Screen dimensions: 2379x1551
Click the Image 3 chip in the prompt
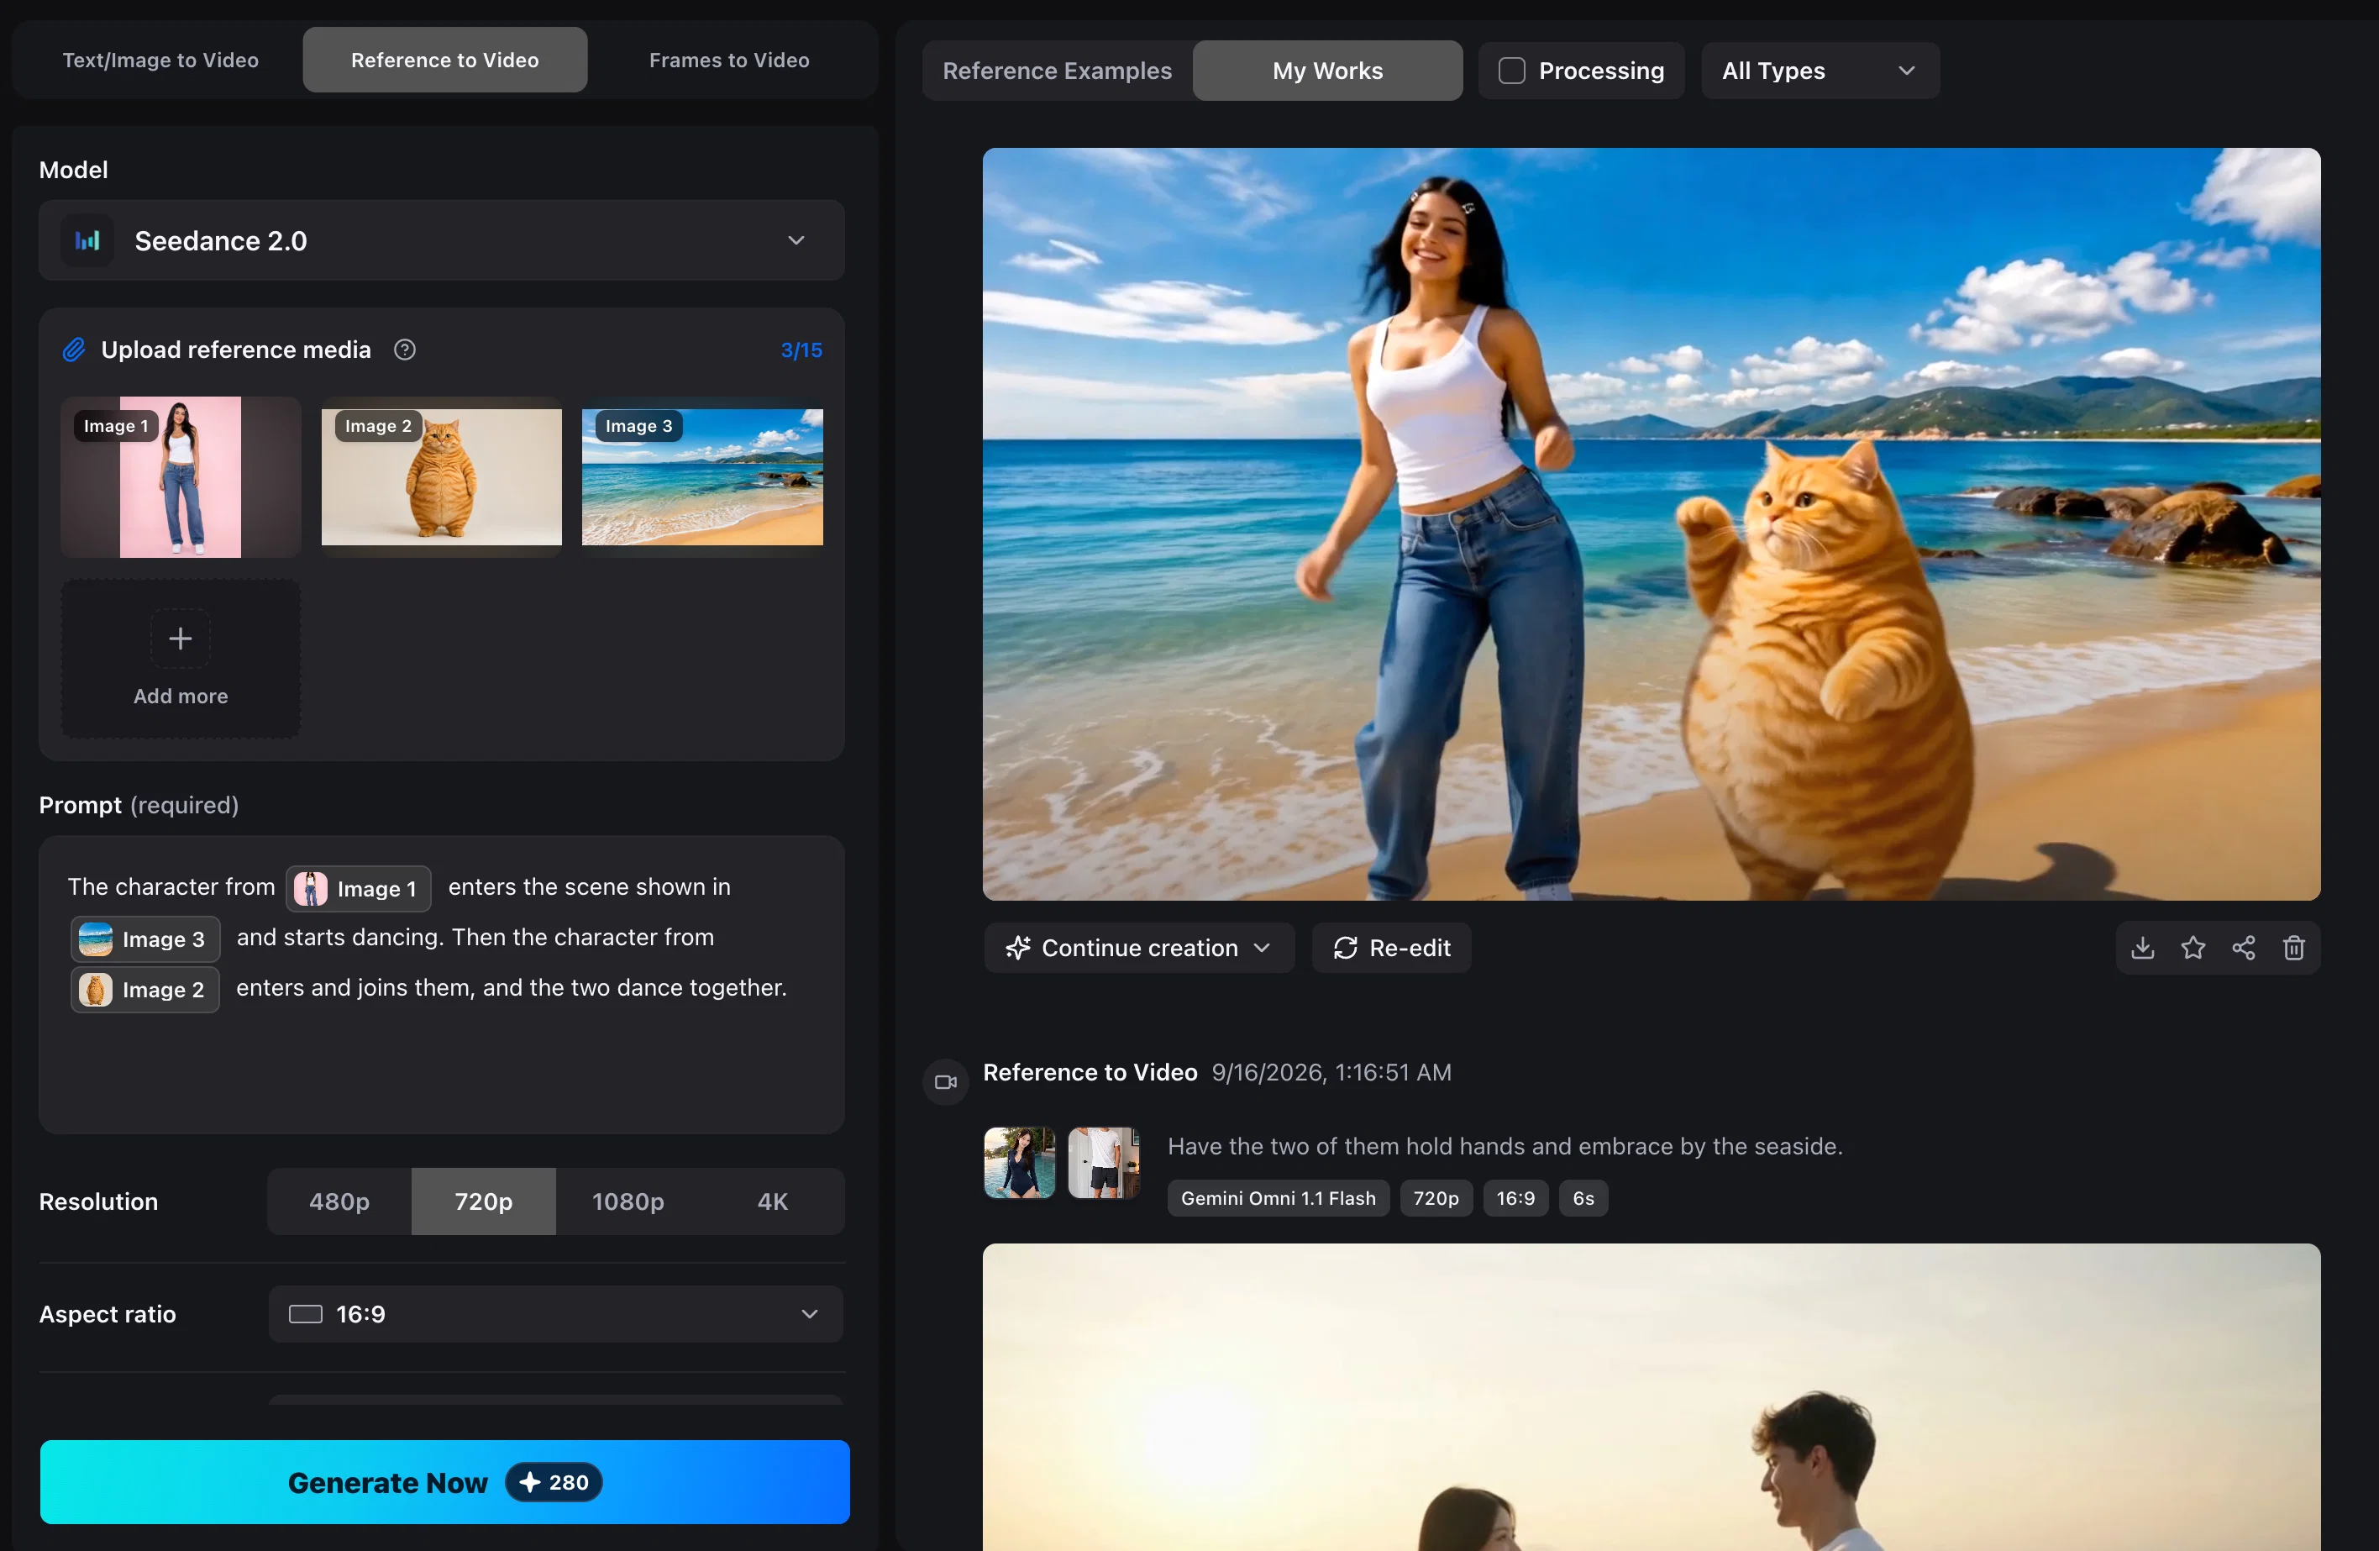145,939
